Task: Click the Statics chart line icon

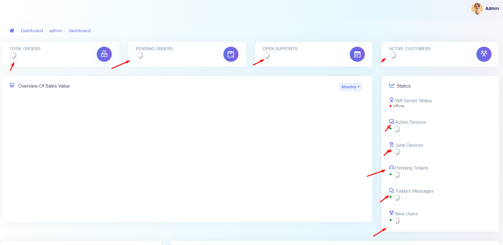Action: point(392,85)
